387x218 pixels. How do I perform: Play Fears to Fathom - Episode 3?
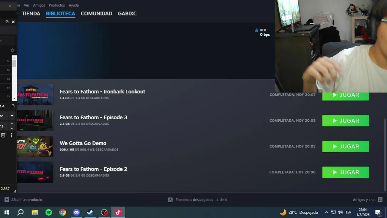[x=346, y=121]
